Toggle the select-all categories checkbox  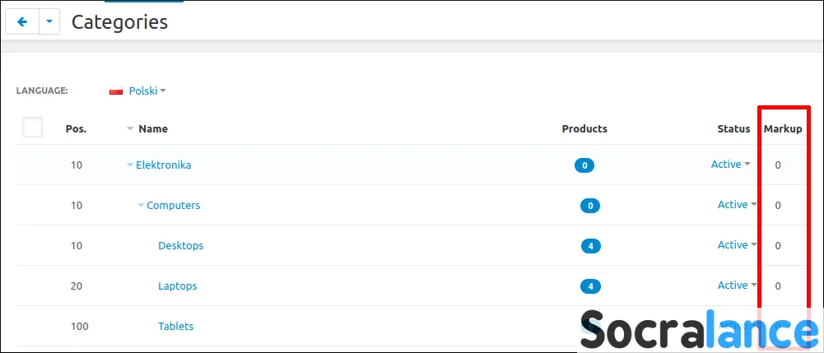click(32, 128)
